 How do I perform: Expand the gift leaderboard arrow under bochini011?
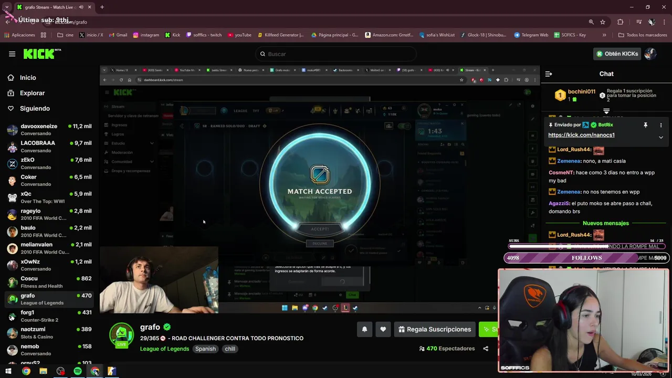pyautogui.click(x=606, y=111)
